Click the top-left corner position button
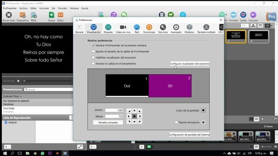The image size is (278, 156). pos(129,111)
